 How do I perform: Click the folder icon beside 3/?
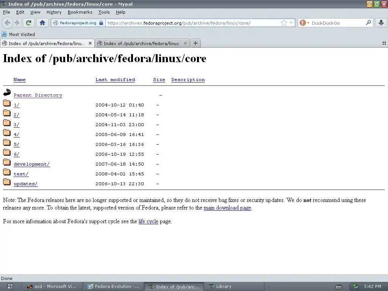pyautogui.click(x=7, y=123)
